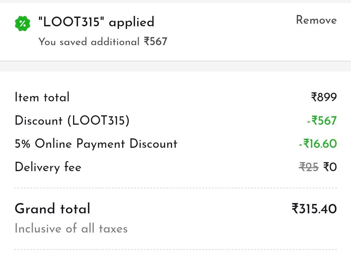
Task: Click the gray separator band below coupon
Action: click(x=175, y=66)
